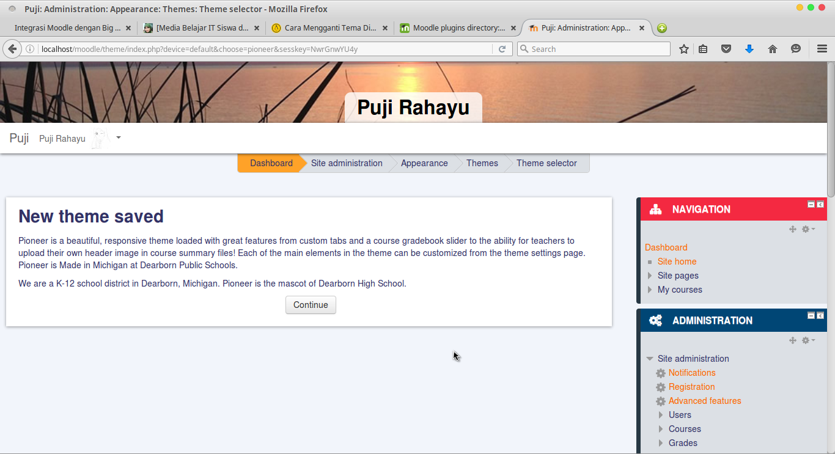
Task: Hide the Navigation block with its minimize icon
Action: (811, 204)
